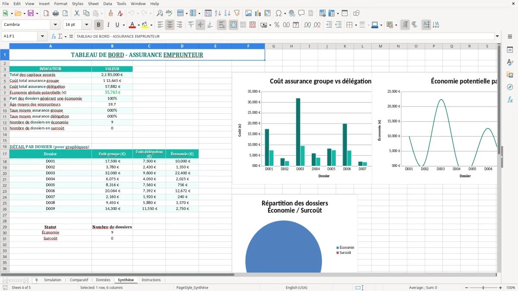Viewport: 518px width, 291px height.
Task: Click the Sort Descending icon
Action: tap(227, 13)
